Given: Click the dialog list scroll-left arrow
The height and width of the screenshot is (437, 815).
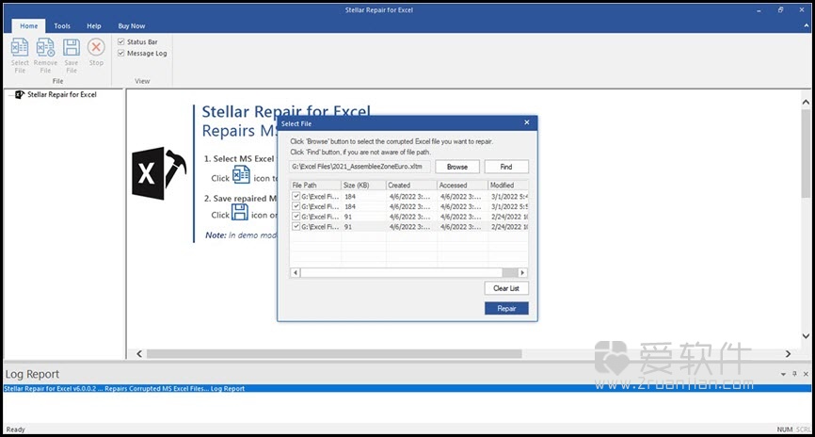Looking at the screenshot, I should pyautogui.click(x=295, y=272).
